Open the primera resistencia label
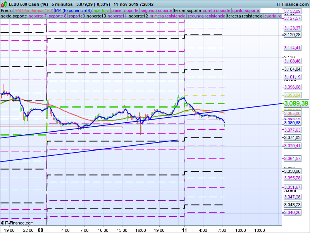The height and width of the screenshot is (233, 310). [167, 16]
